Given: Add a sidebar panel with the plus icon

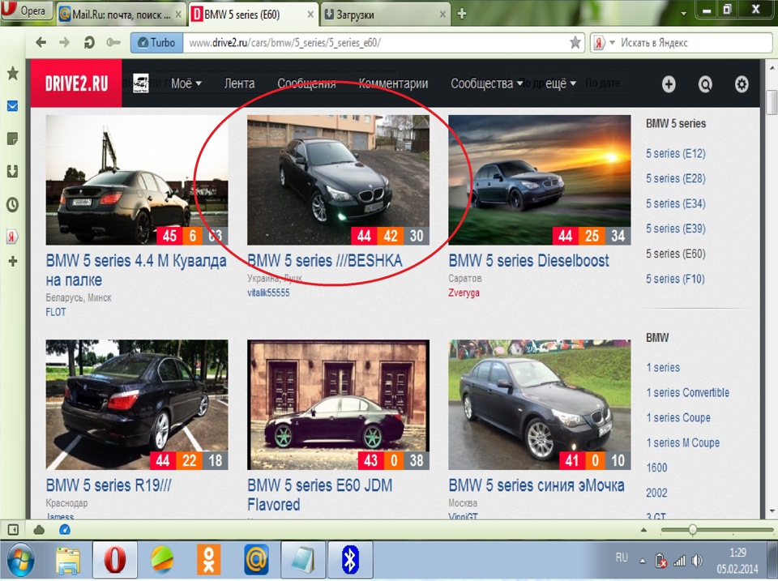Looking at the screenshot, I should (x=13, y=261).
